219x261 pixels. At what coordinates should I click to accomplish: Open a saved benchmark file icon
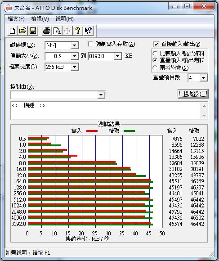point(23,31)
